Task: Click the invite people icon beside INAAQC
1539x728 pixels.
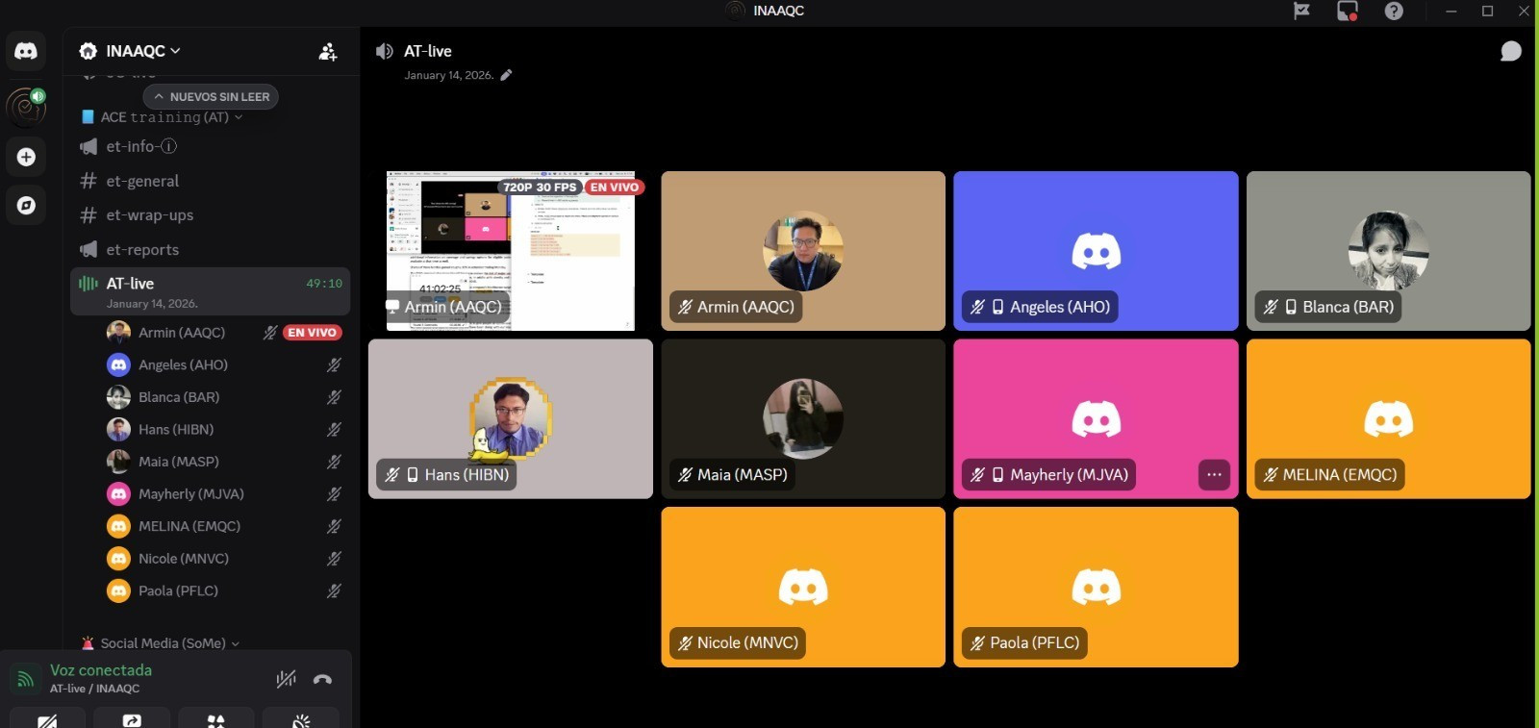Action: 328,52
